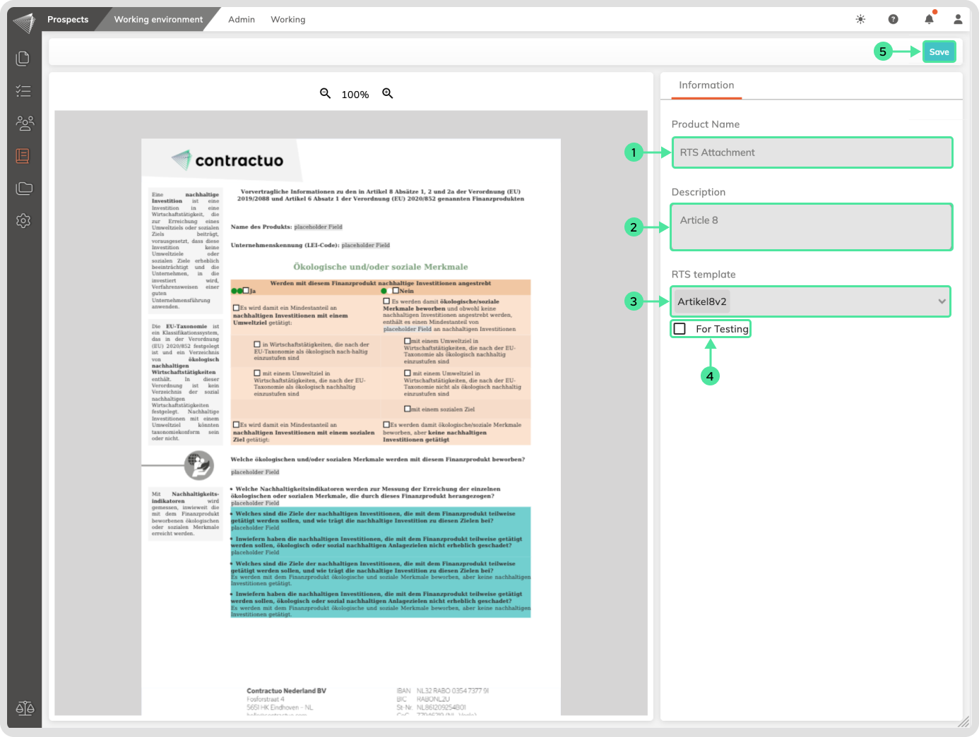Image resolution: width=979 pixels, height=737 pixels.
Task: Enable the For Testing checkbox
Action: (x=680, y=329)
